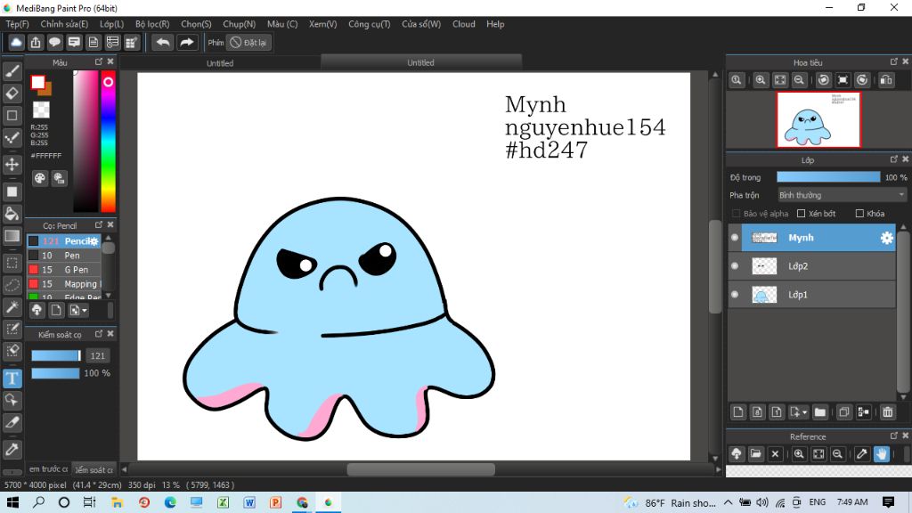Open the Chỉnh sửa(E) menu
912x513 pixels.
pos(64,24)
